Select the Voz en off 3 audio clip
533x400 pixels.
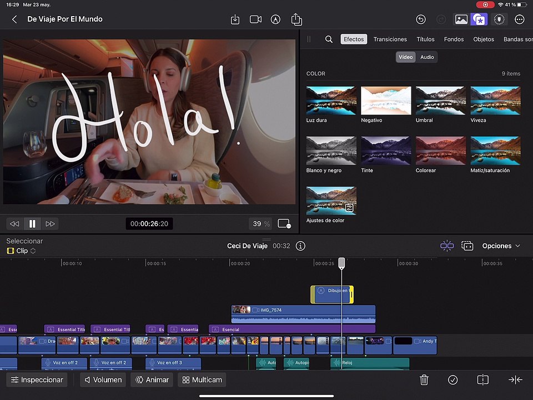(173, 363)
